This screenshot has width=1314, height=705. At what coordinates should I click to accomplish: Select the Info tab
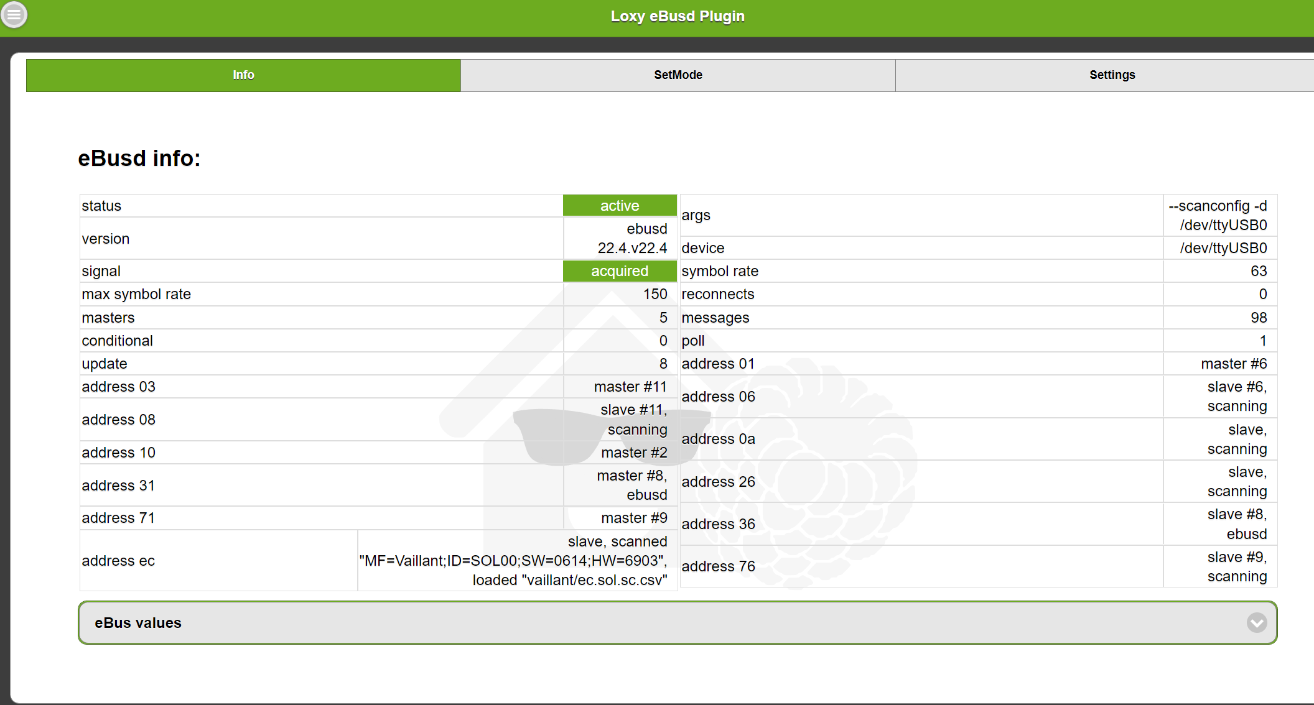click(x=243, y=75)
